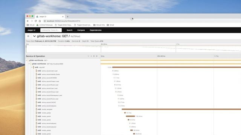Click the web http:GET span bar
Viewport: 241px width, 135px height.
click(x=177, y=67)
